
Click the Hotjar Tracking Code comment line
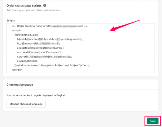[x=50, y=26]
